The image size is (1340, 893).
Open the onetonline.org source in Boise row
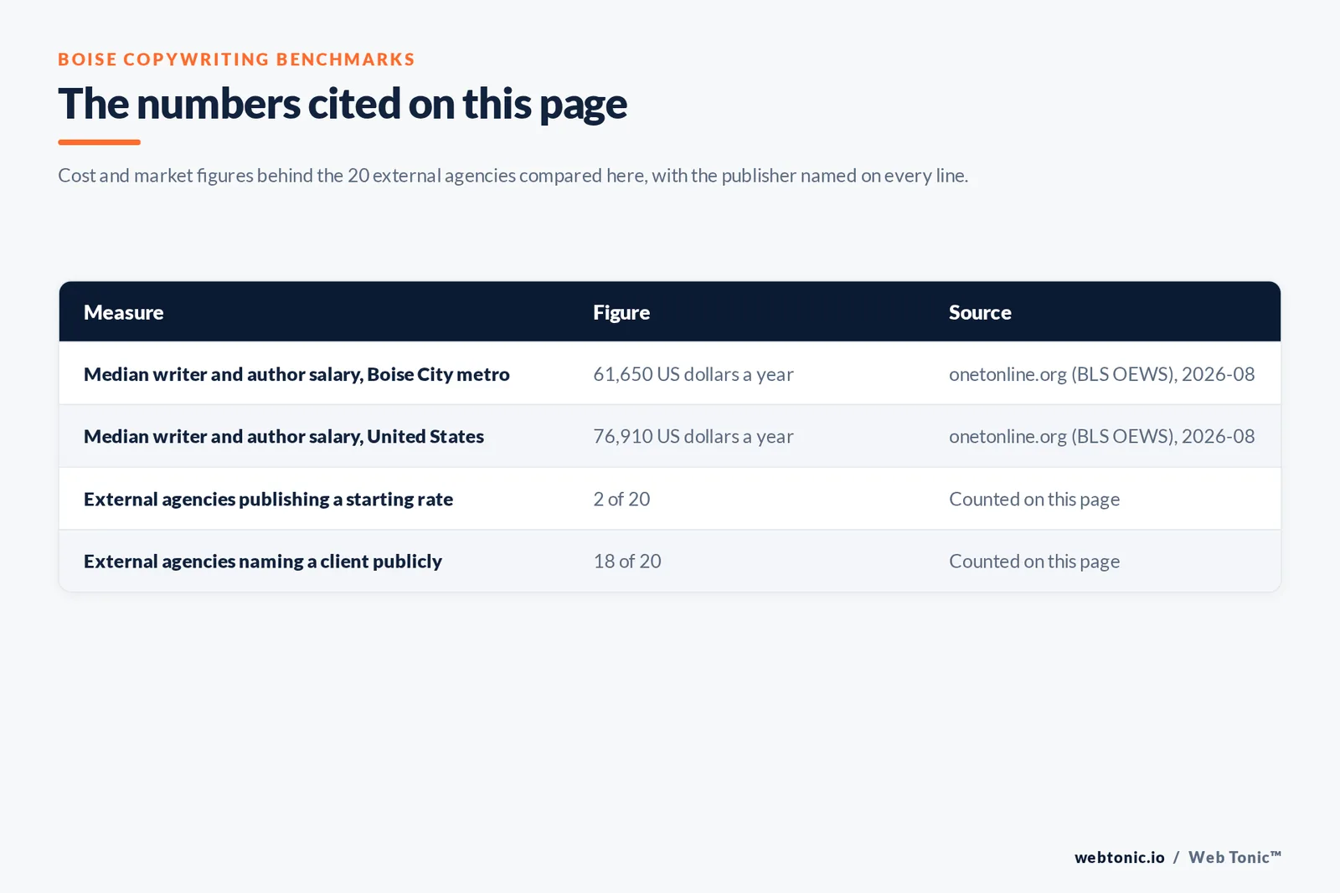pyautogui.click(x=1102, y=374)
